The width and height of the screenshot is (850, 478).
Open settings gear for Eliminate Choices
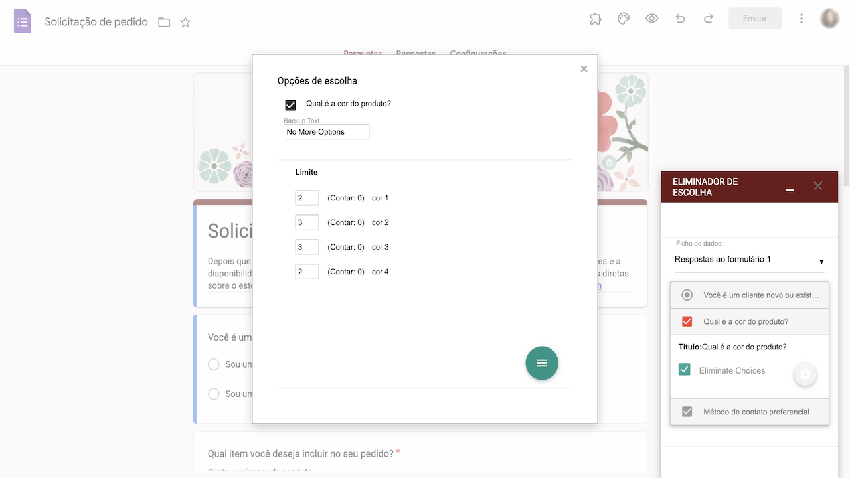click(806, 375)
